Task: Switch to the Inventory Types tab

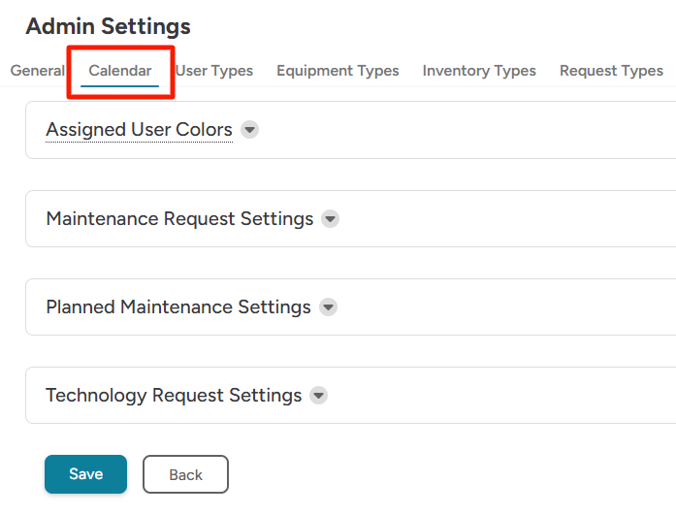Action: click(479, 71)
